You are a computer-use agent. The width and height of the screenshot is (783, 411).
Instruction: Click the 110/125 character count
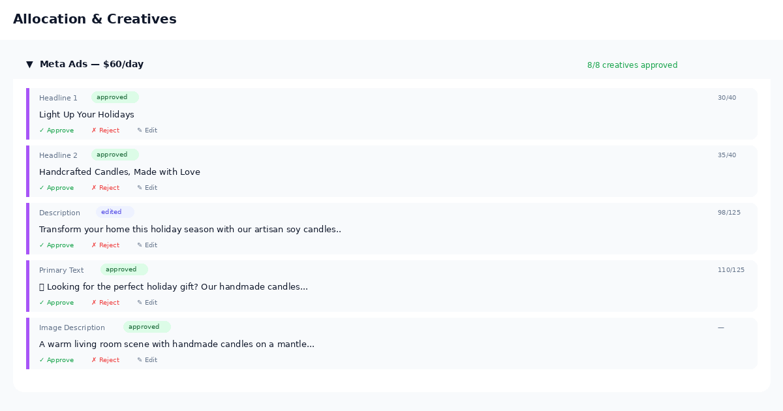tap(731, 270)
